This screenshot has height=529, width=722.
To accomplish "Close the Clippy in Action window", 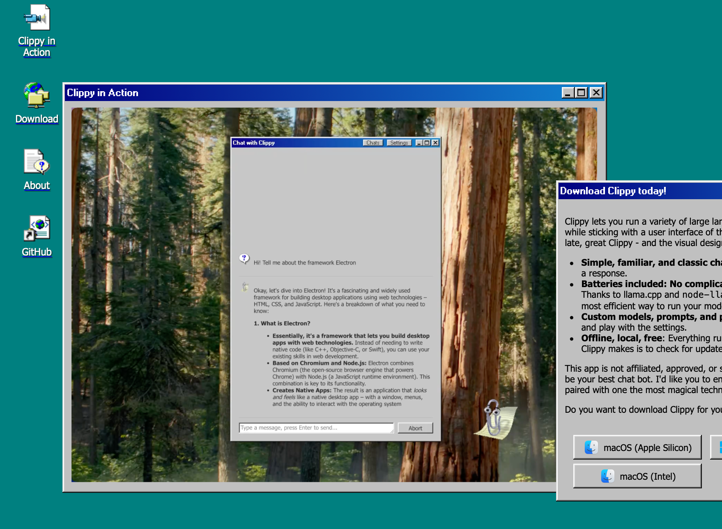I will click(x=596, y=93).
